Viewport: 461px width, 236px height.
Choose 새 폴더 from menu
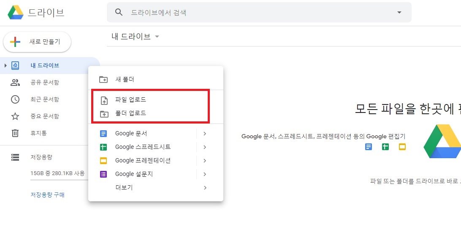click(156, 79)
